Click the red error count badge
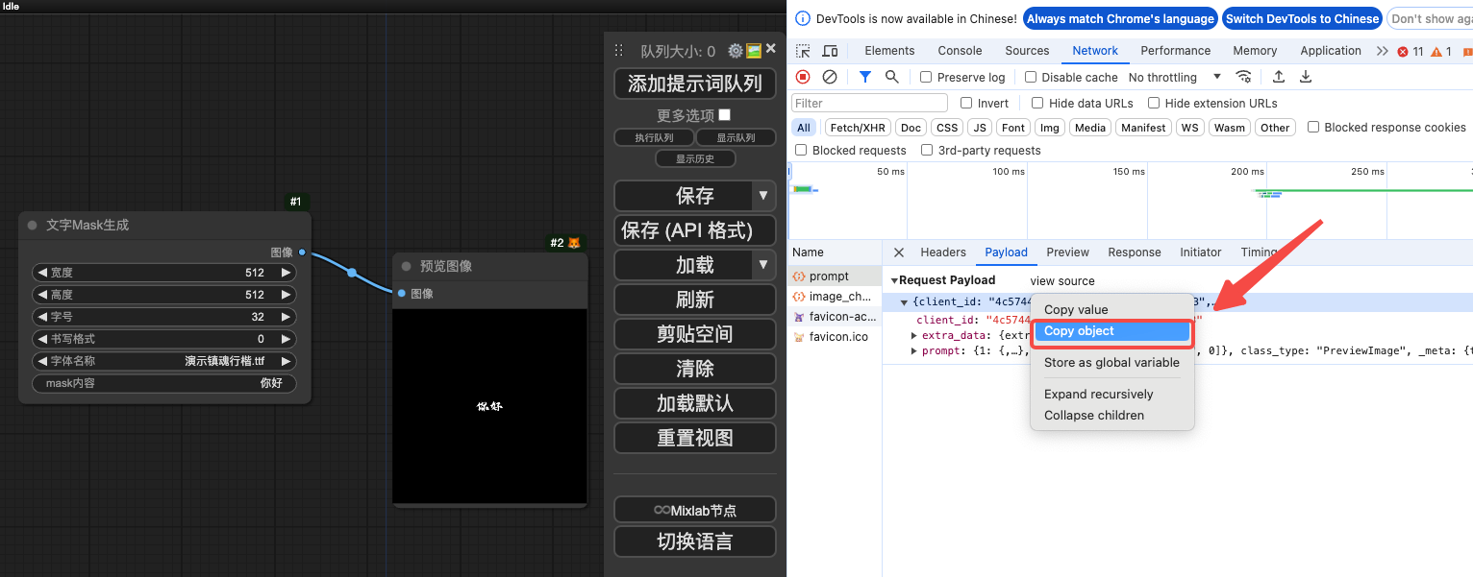 tap(1411, 51)
